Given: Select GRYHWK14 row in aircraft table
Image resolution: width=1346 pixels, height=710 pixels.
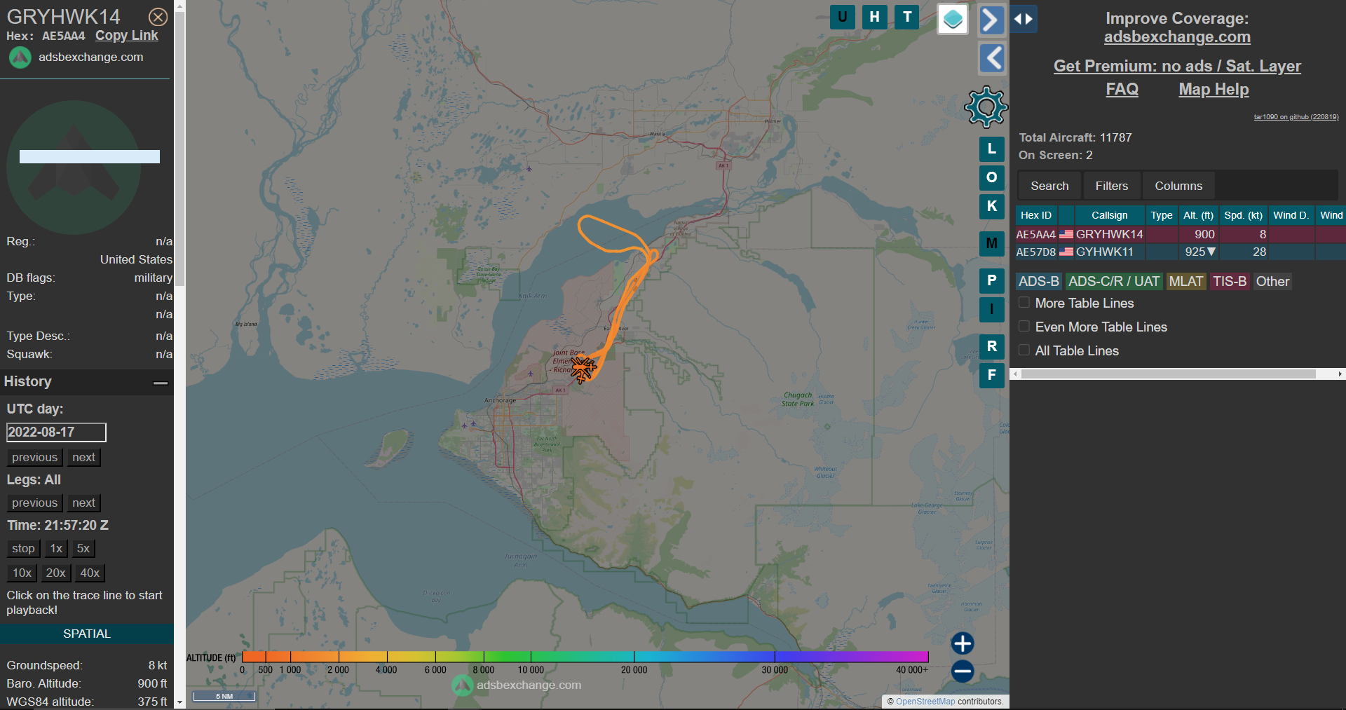Looking at the screenshot, I should 1181,234.
